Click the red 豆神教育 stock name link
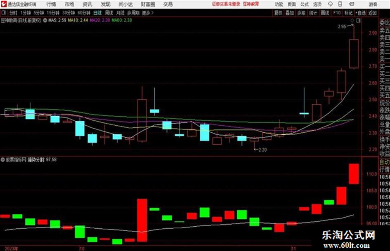Screen dimensions: 390x251 coord(251,4)
